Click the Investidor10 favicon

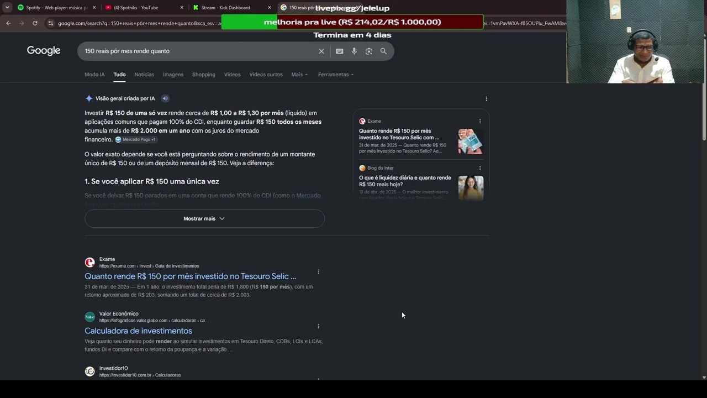(x=89, y=371)
